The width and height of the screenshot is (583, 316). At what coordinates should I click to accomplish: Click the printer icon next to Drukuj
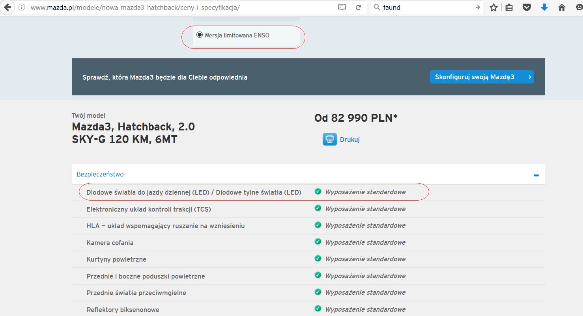(329, 139)
